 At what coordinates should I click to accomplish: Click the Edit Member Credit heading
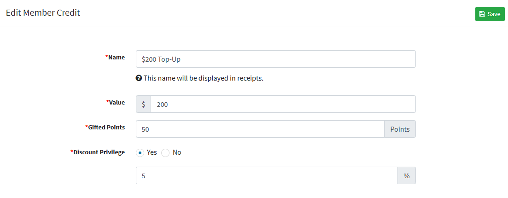pos(43,13)
